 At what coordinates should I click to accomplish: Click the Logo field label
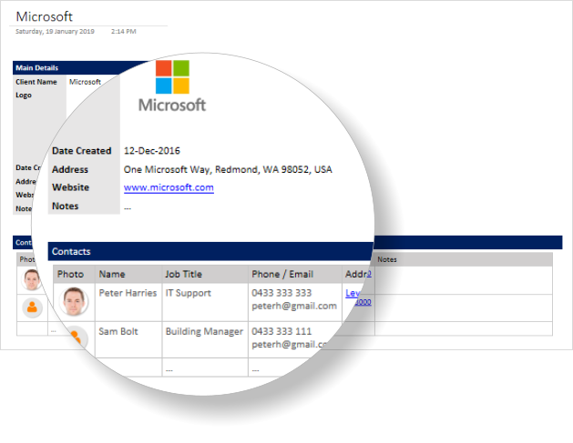[x=24, y=96]
